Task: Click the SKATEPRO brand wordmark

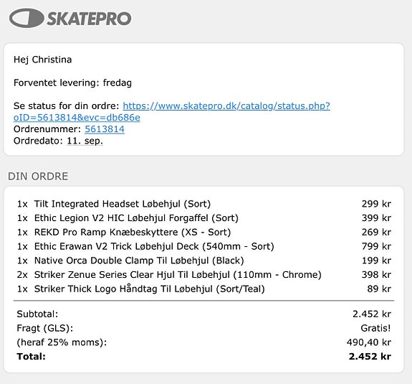Action: click(x=89, y=19)
